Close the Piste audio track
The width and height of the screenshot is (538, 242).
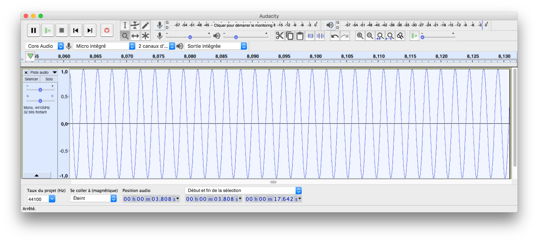[x=26, y=72]
